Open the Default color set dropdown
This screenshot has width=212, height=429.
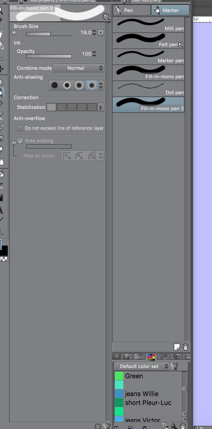(142, 366)
